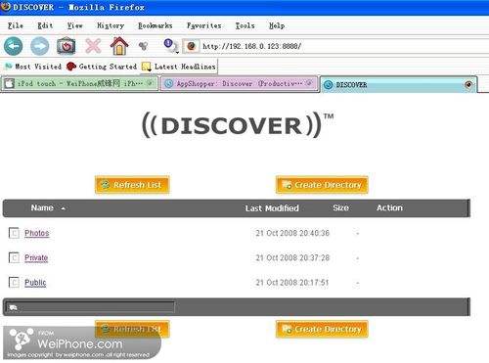Screen dimensions: 489x363
Task: Open the Getting Started bookmark
Action: click(x=102, y=67)
